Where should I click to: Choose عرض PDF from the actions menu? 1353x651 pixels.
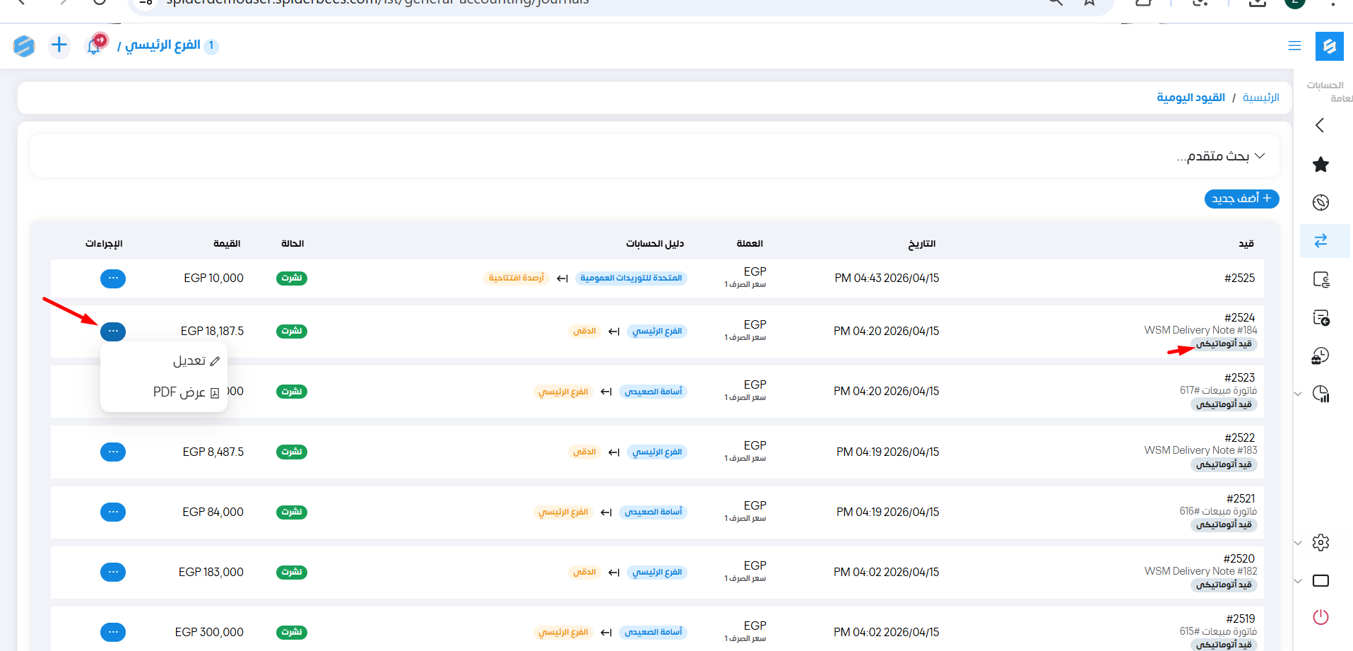[186, 392]
